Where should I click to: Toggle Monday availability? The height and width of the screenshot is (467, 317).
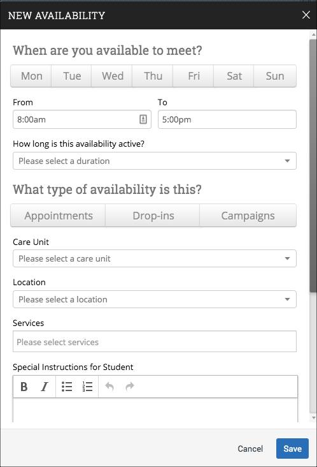[31, 76]
